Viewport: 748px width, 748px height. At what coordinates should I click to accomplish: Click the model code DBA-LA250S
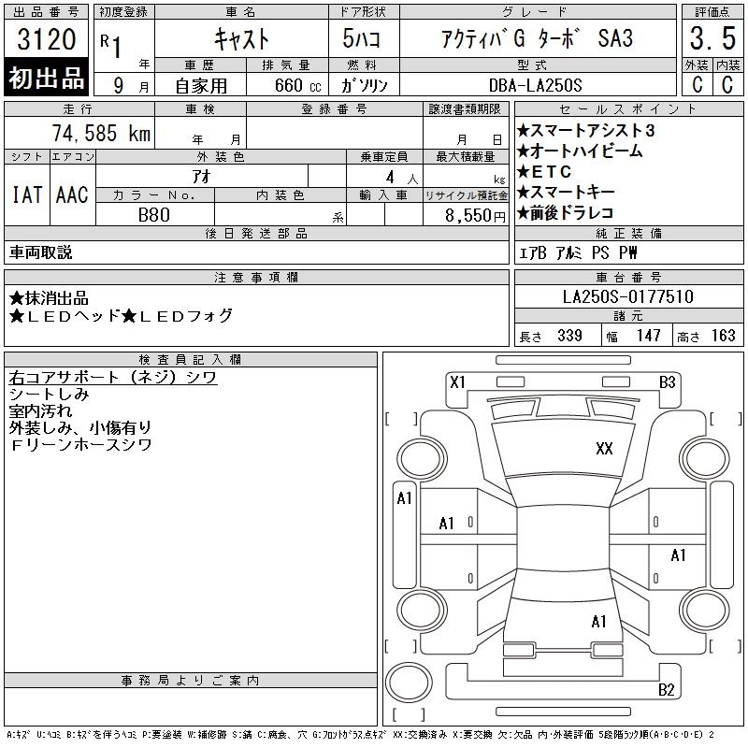pos(535,85)
